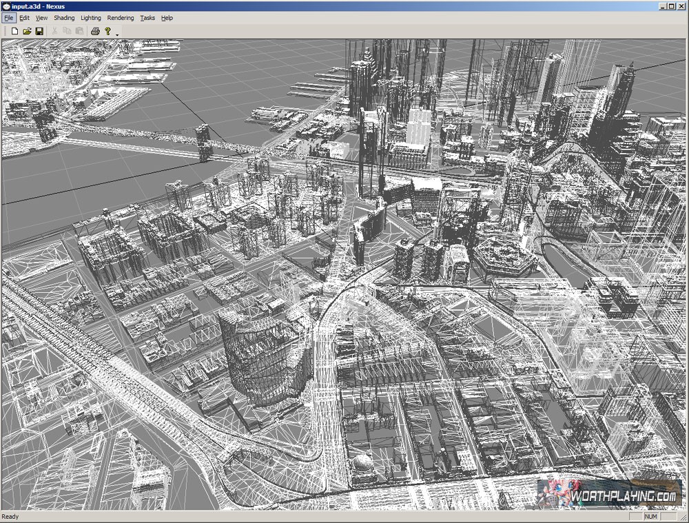Click the Paste clipboard icon
This screenshot has height=523, width=689.
coord(79,31)
